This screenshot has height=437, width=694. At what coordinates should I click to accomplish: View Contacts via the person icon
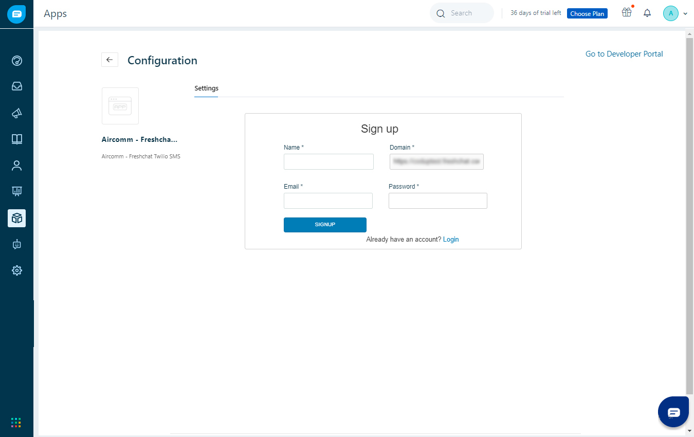(16, 165)
